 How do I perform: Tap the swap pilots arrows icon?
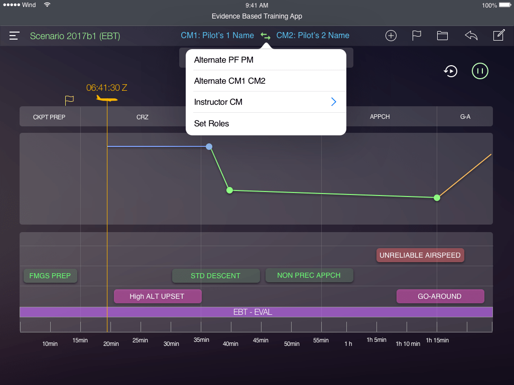[x=265, y=36]
